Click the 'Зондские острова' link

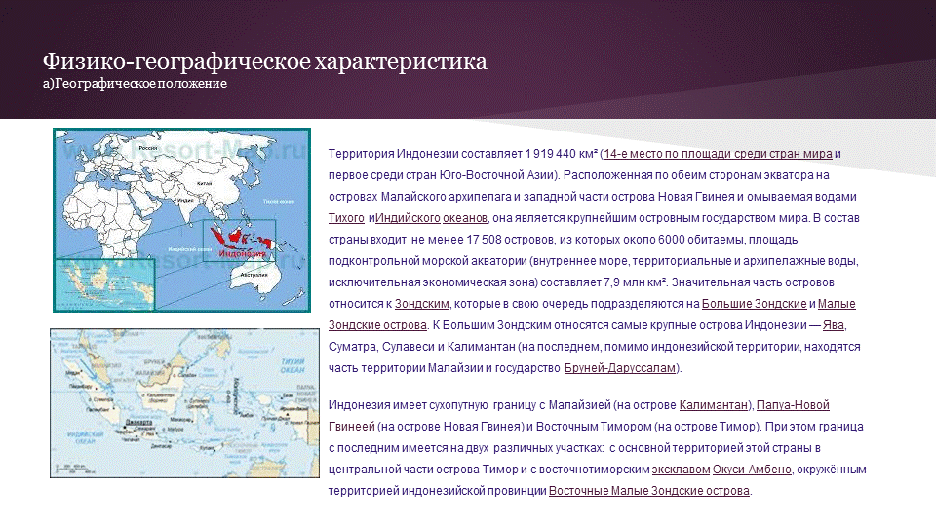(x=377, y=325)
